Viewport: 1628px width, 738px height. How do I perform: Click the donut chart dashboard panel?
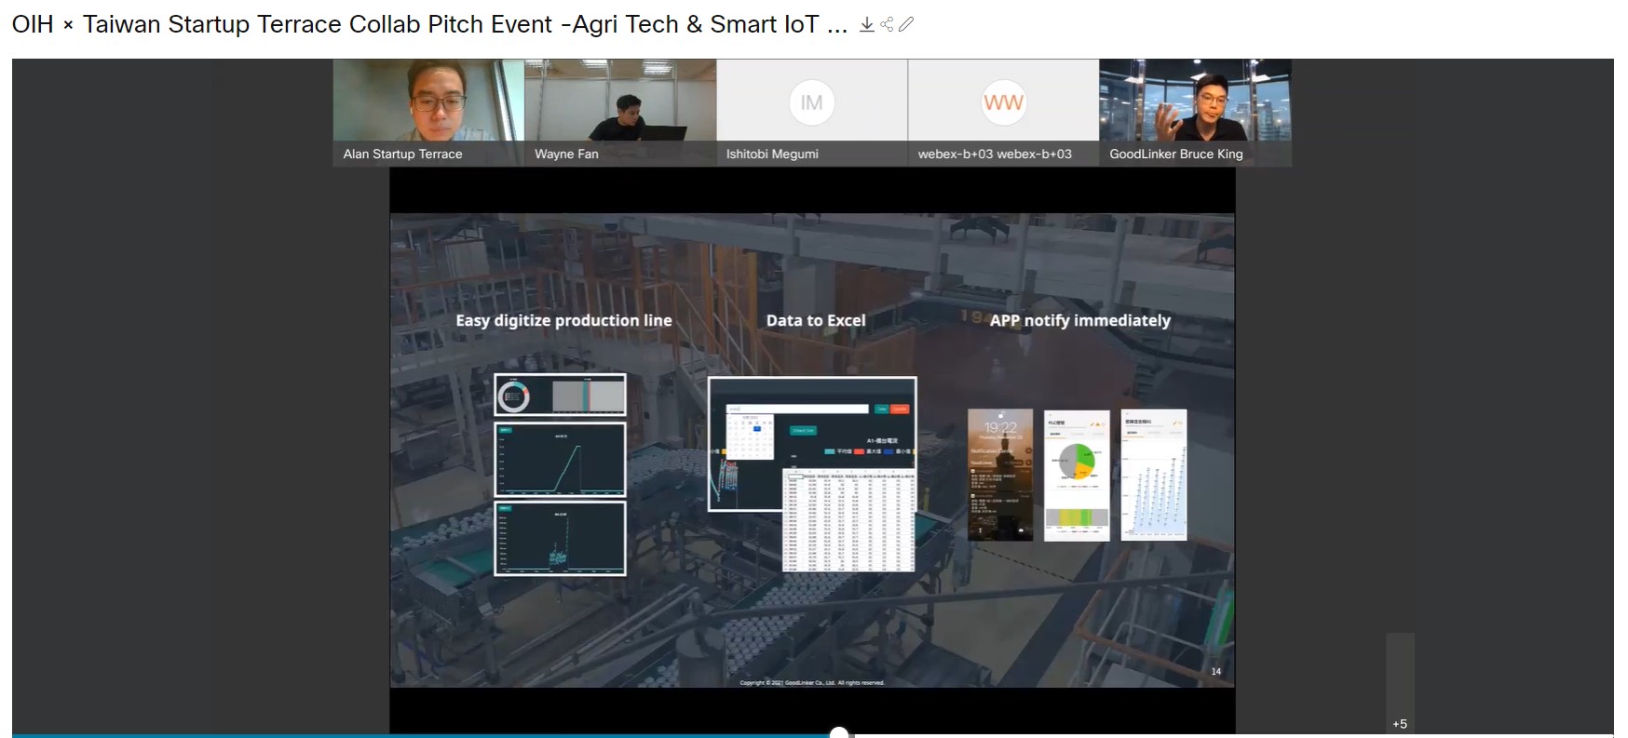(560, 396)
